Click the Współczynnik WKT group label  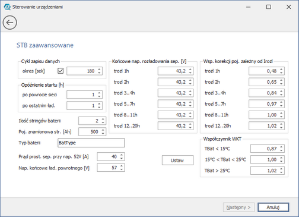coord(222,139)
